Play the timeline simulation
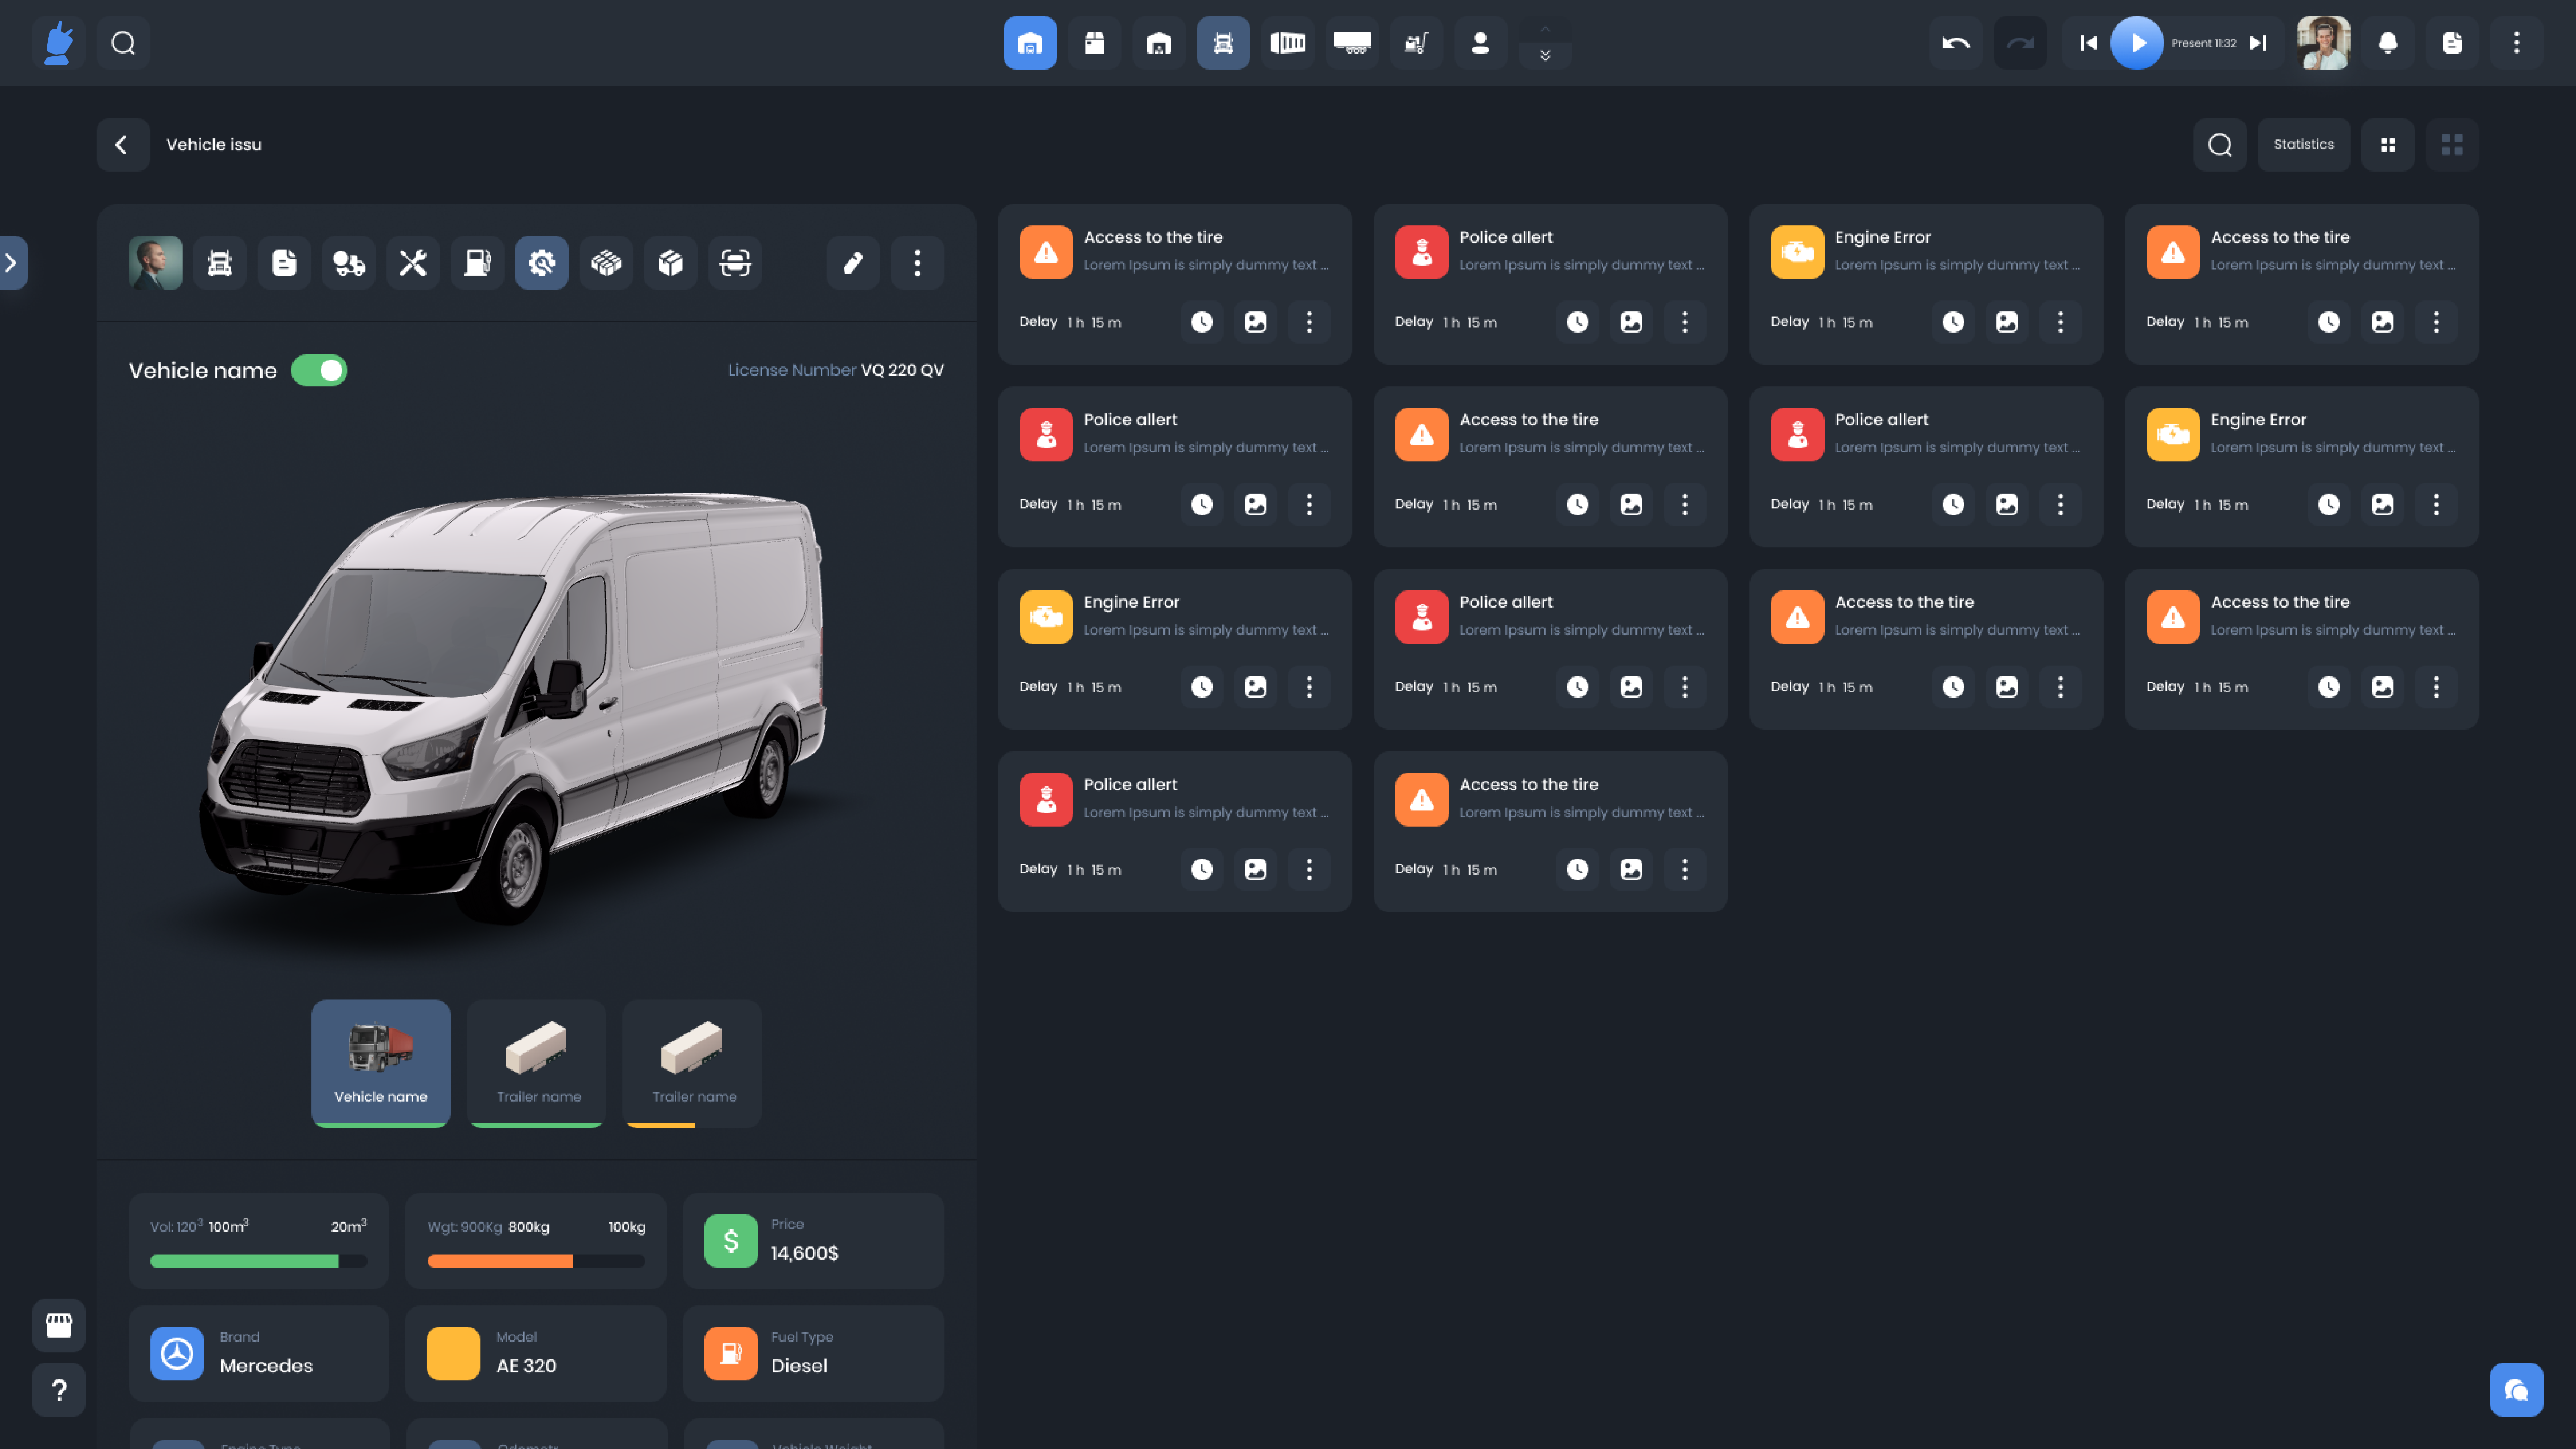Image resolution: width=2576 pixels, height=1449 pixels. click(2137, 43)
